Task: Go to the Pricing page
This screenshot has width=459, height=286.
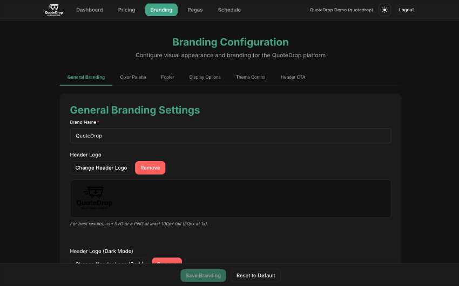Action: 126,10
